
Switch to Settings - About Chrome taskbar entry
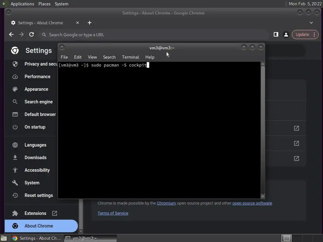click(37, 238)
